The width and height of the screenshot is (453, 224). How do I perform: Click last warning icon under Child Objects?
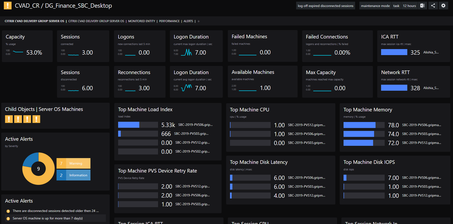tap(36, 119)
